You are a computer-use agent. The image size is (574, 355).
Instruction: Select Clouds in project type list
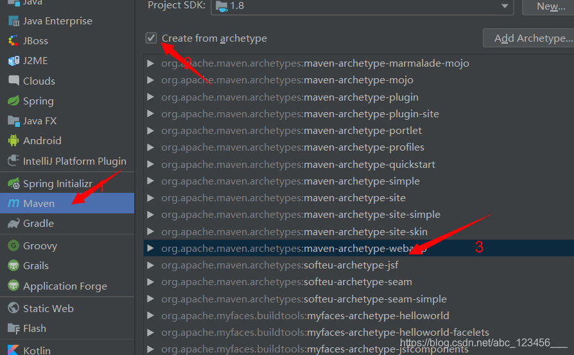[x=67, y=81]
